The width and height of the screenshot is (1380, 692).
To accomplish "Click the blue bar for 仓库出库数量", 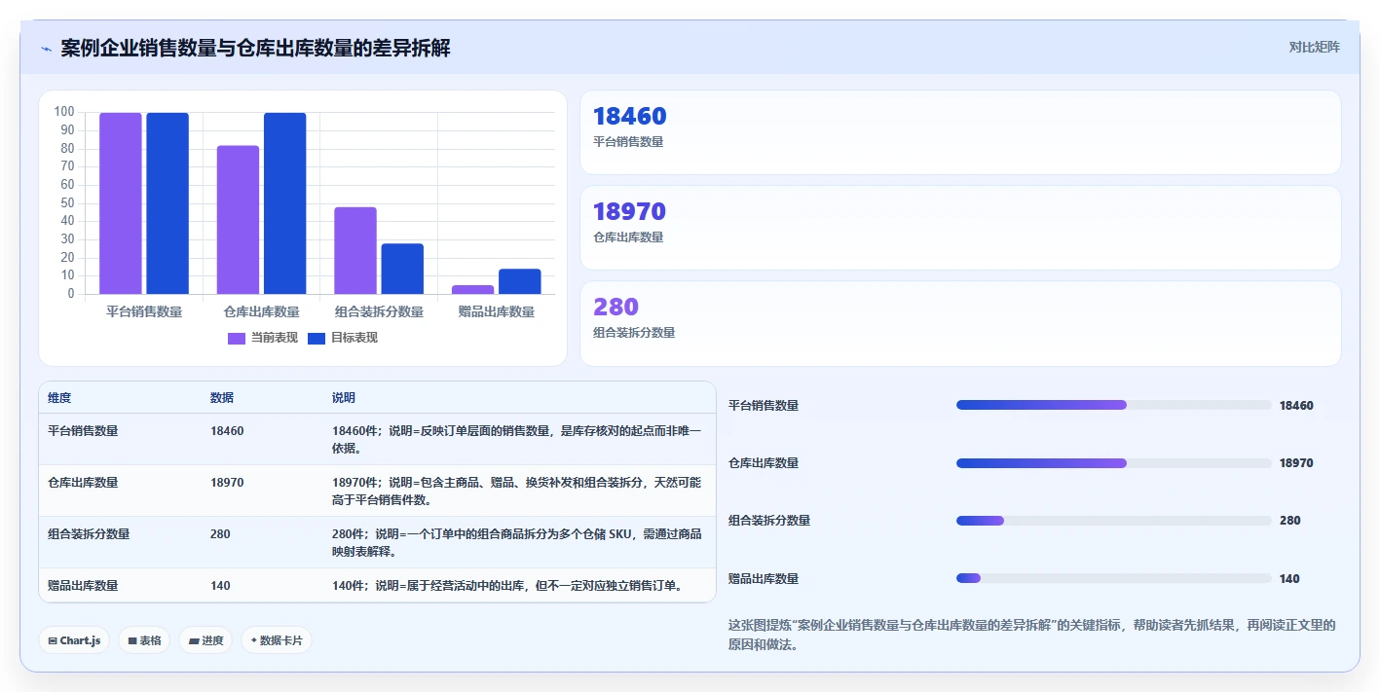I will point(284,203).
